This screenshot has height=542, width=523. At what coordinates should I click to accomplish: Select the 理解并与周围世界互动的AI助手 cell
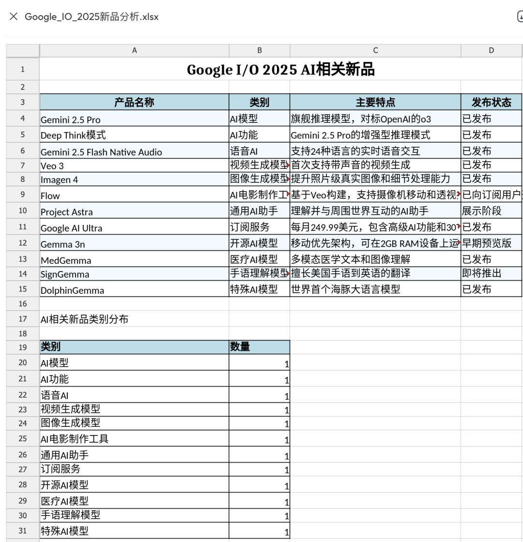375,211
